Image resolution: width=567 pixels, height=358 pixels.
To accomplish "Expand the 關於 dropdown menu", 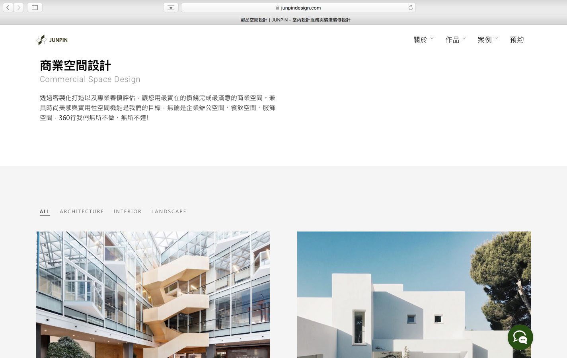I will point(423,40).
